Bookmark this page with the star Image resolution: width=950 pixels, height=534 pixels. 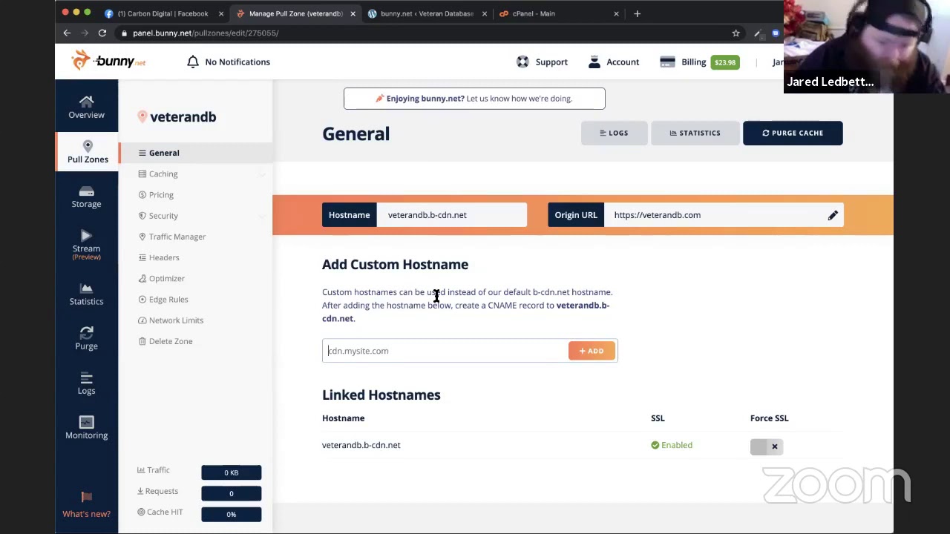click(736, 33)
